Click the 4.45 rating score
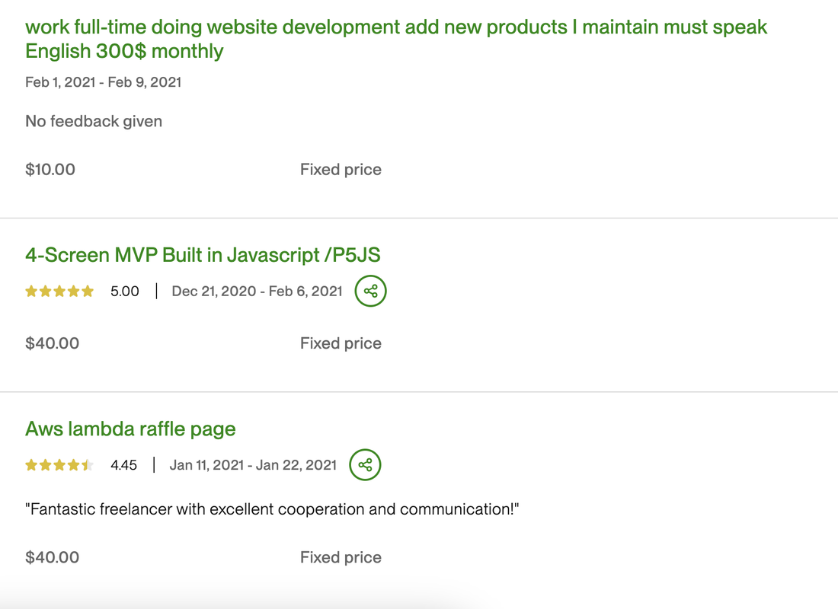This screenshot has height=609, width=838. tap(123, 465)
